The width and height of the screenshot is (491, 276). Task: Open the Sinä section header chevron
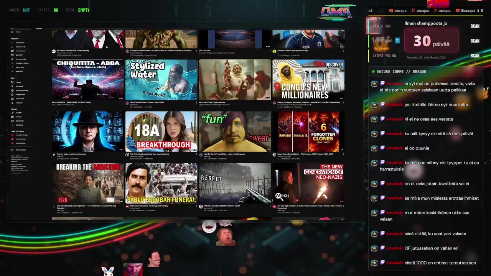point(16,78)
